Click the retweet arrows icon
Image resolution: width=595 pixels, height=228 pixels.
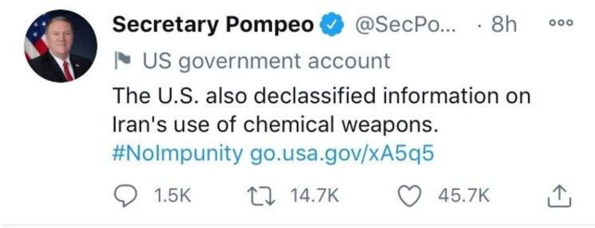(263, 196)
